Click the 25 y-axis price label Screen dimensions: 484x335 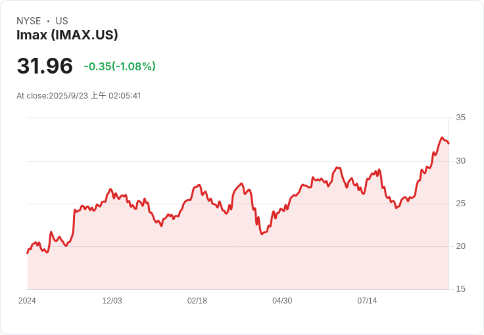(460, 204)
